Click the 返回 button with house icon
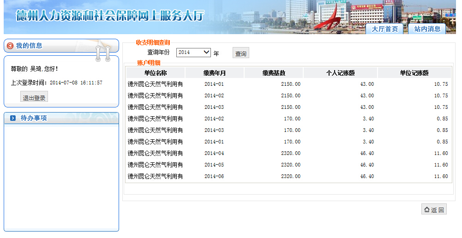 click(x=434, y=210)
